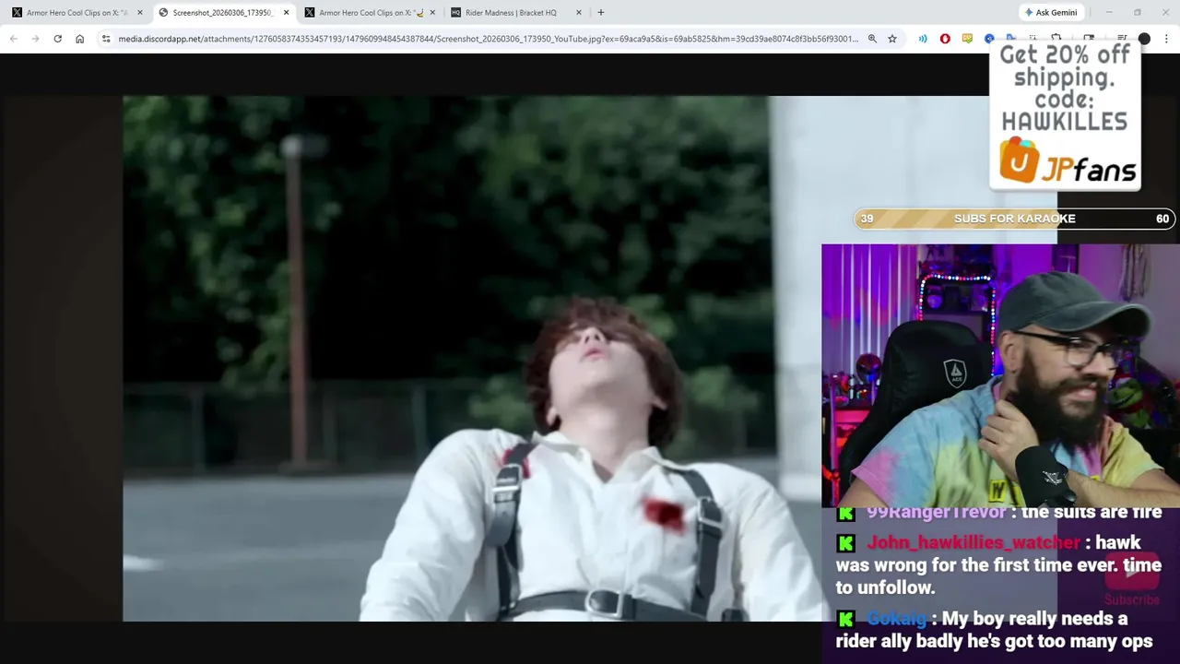Click the Kick icon beside 99RangerTrevor
Screen dimensions: 1180x664
tap(846, 514)
